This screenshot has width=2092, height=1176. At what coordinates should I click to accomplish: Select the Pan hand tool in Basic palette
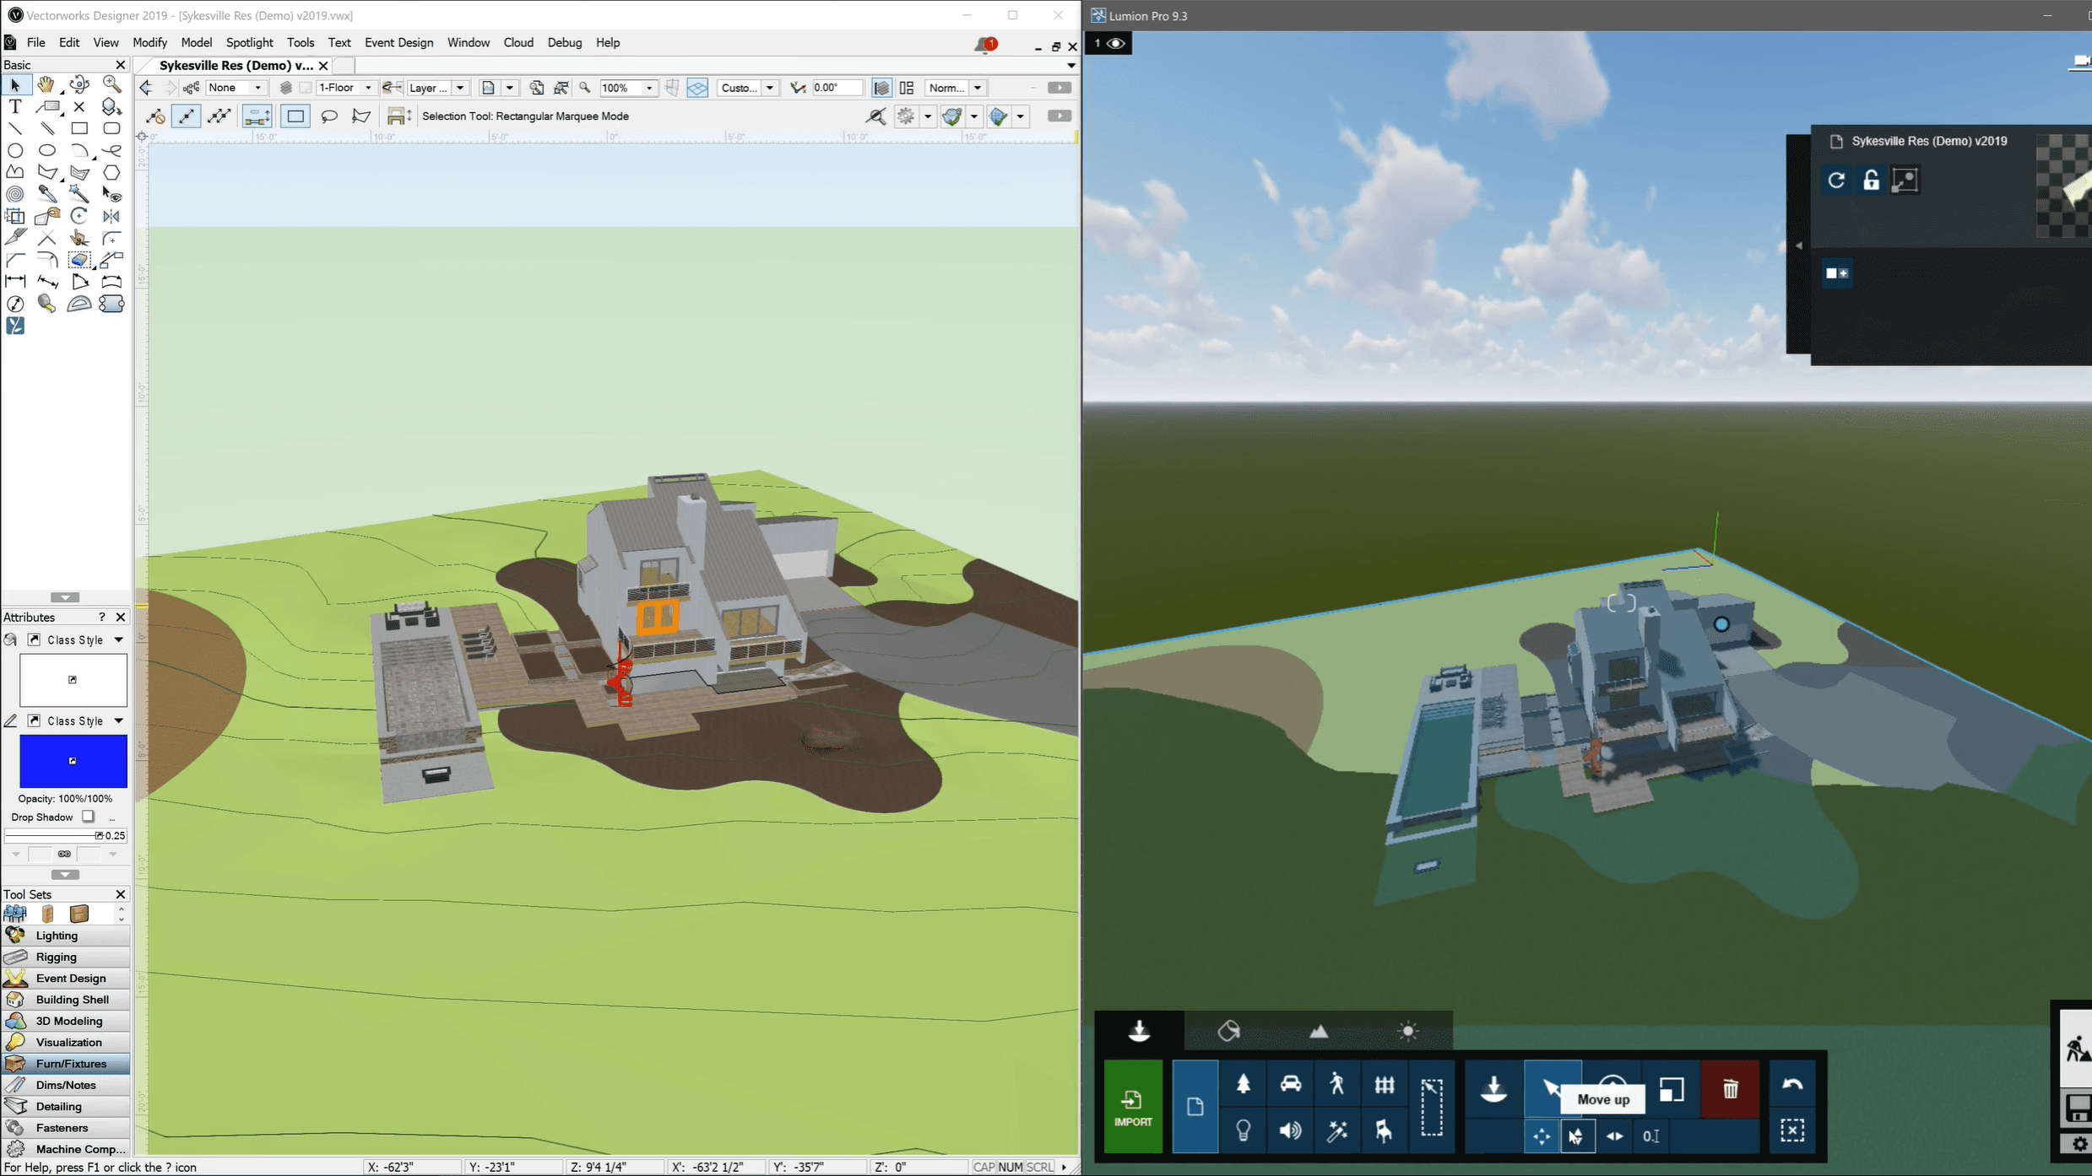click(46, 85)
